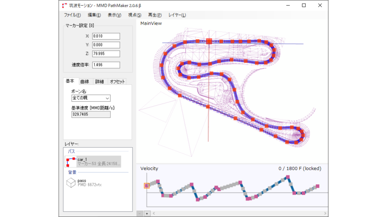Click the pass PMD cube icon
Viewport: 387px width, 217px height.
71,183
